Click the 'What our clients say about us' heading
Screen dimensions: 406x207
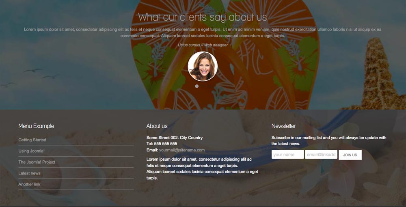[203, 17]
